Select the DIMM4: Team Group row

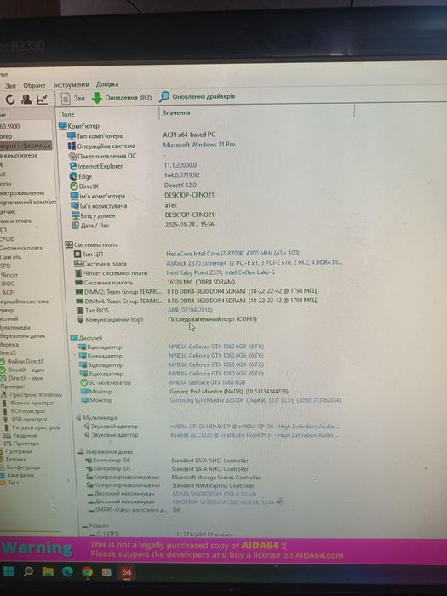(198, 301)
